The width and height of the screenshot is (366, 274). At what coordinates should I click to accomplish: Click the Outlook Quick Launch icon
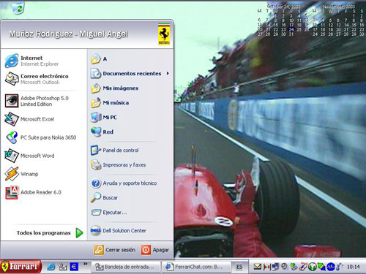[x=63, y=267]
